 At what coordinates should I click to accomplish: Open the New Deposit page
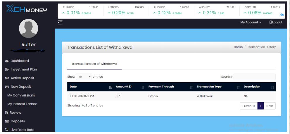pos(21,87)
